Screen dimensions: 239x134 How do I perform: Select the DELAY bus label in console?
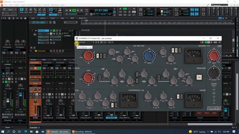point(225,118)
